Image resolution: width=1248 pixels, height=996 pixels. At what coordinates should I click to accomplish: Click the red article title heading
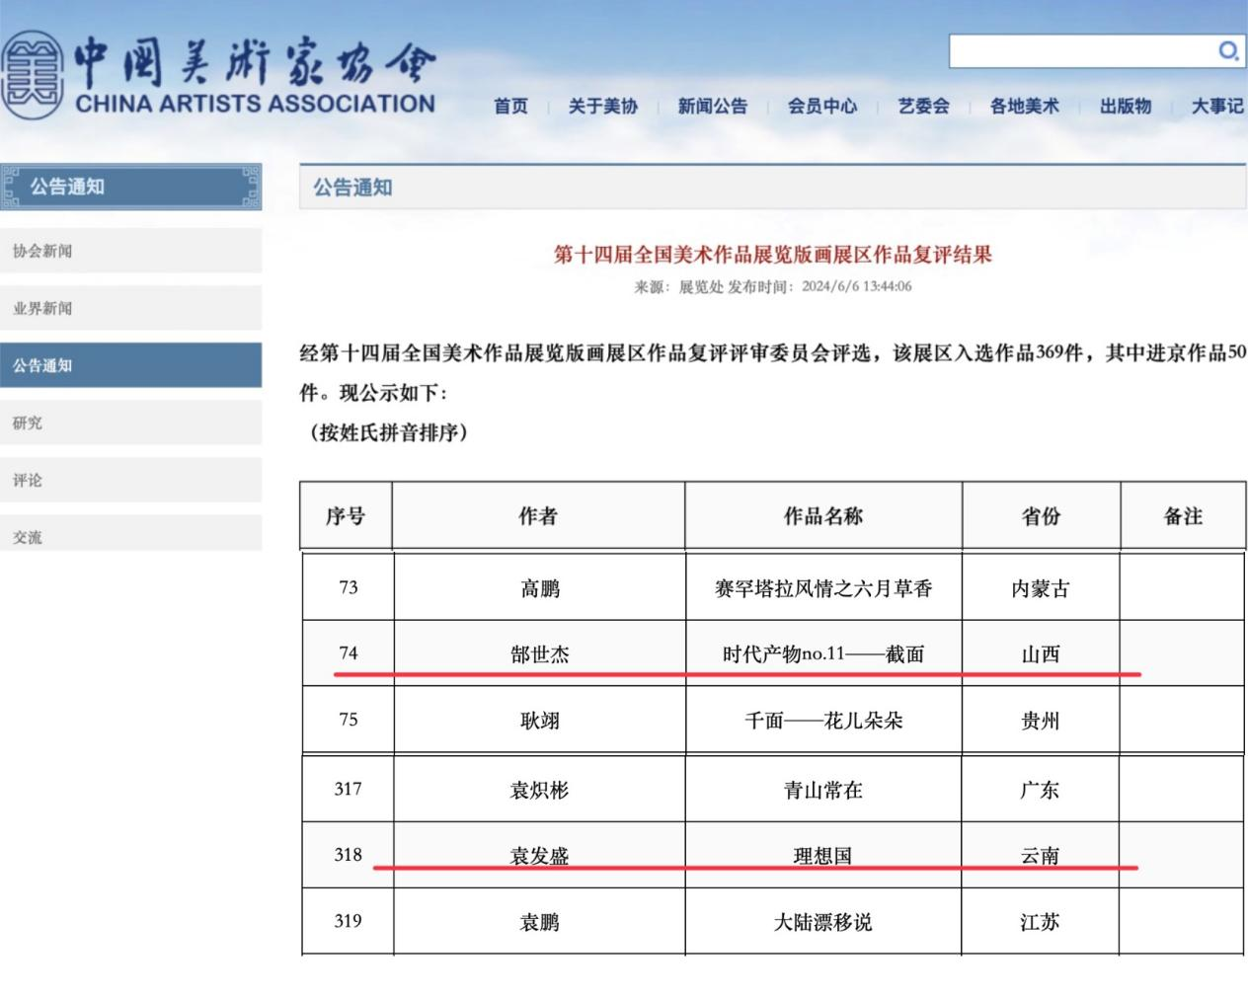coord(772,255)
